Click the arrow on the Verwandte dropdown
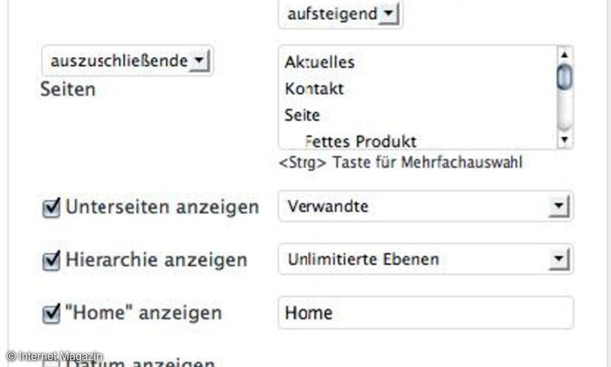Image resolution: width=611 pixels, height=367 pixels. pyautogui.click(x=559, y=206)
